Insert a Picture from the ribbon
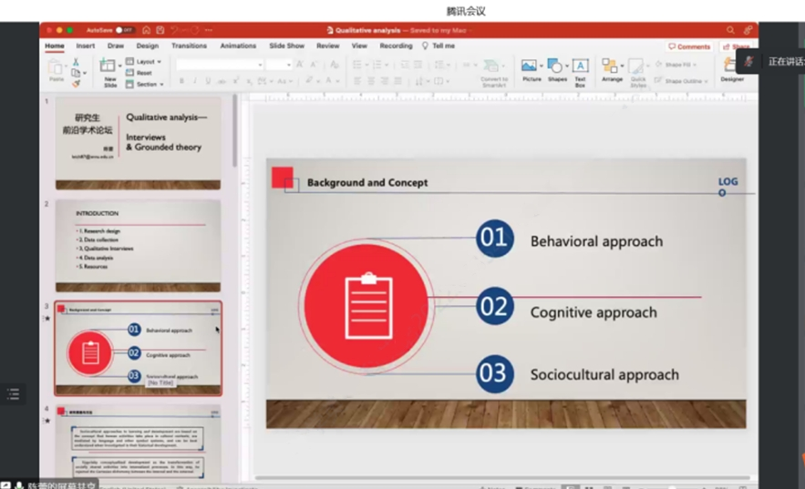 point(531,66)
